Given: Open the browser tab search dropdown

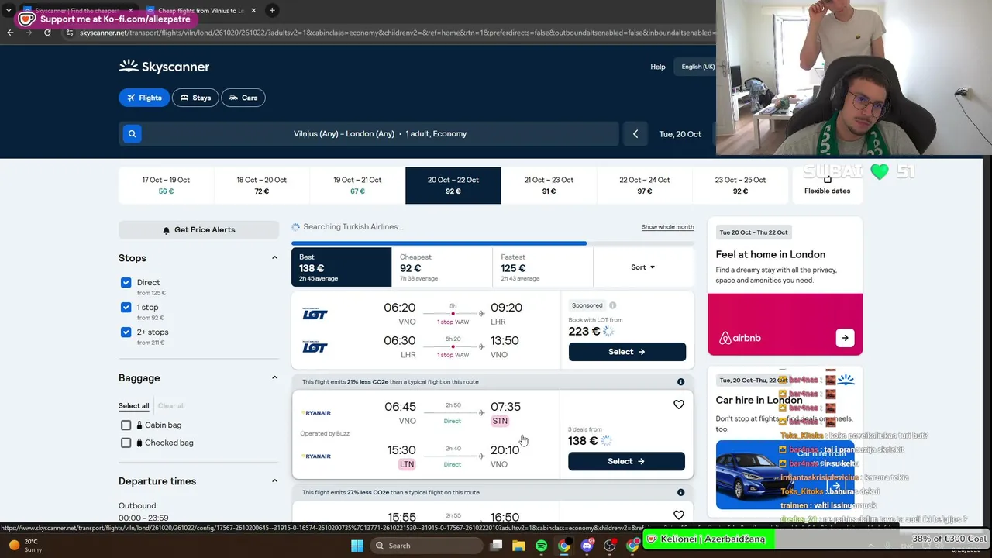Looking at the screenshot, I should pyautogui.click(x=9, y=10).
